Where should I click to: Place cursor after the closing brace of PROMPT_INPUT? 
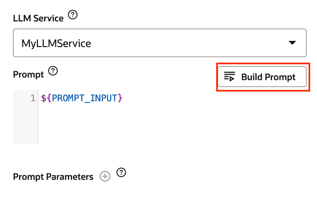[123, 98]
